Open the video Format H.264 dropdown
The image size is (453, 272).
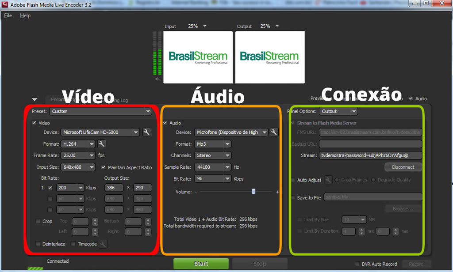tap(78, 144)
